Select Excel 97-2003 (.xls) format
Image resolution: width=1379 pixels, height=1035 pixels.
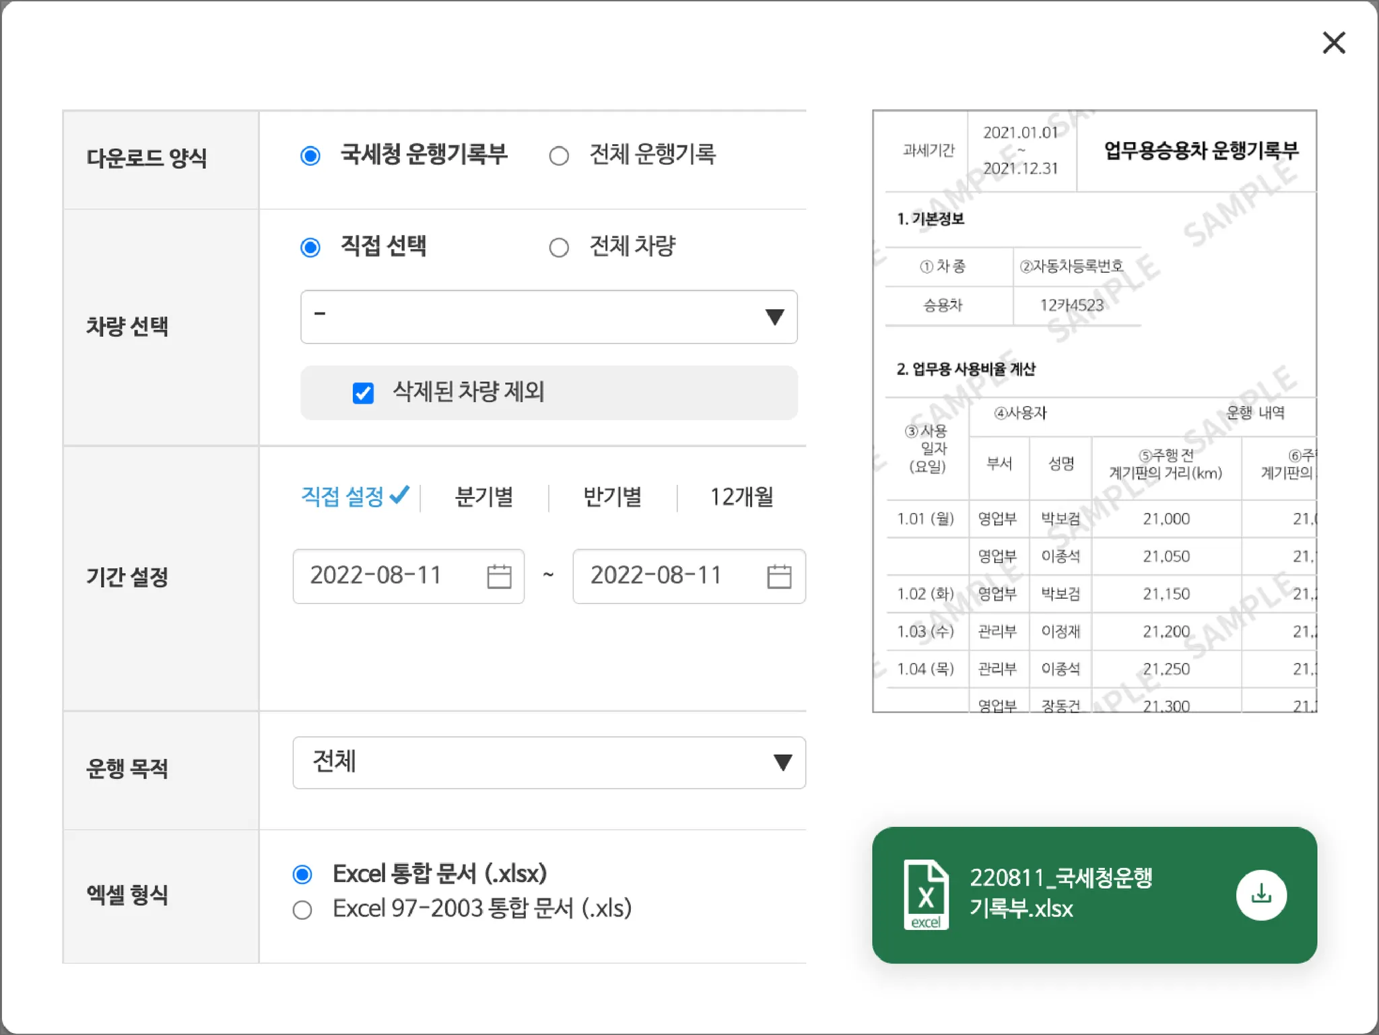click(x=302, y=910)
